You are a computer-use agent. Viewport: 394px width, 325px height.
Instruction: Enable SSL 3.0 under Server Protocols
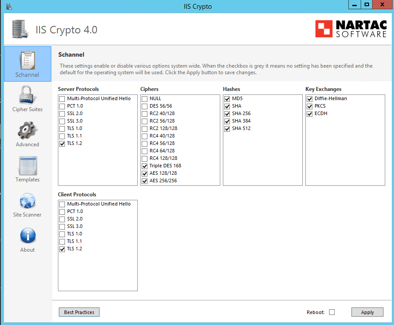coord(62,121)
